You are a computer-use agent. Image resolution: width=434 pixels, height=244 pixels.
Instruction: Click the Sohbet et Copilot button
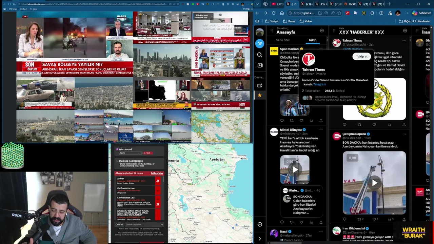(x=421, y=13)
